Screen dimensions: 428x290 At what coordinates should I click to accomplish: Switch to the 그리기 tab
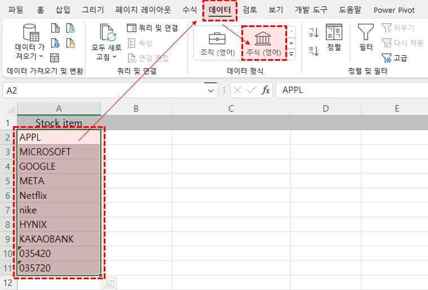[93, 10]
